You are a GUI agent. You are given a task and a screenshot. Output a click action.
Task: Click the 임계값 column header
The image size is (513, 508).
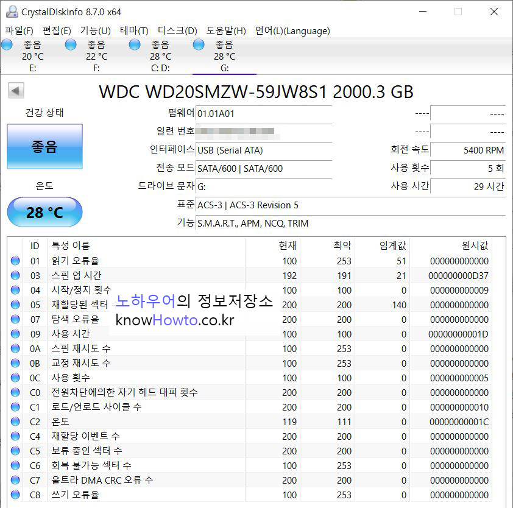383,245
